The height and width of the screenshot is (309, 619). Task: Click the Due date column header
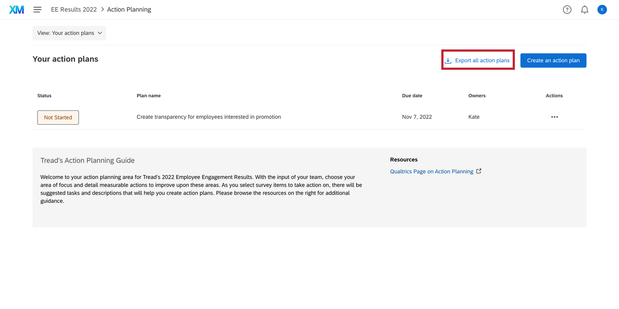[412, 96]
